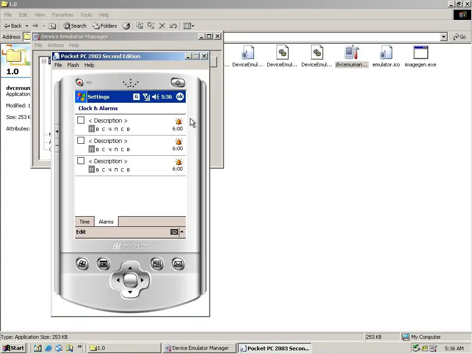Click the Explorer Search button
Screen dimensions: 472x354
(x=75, y=26)
